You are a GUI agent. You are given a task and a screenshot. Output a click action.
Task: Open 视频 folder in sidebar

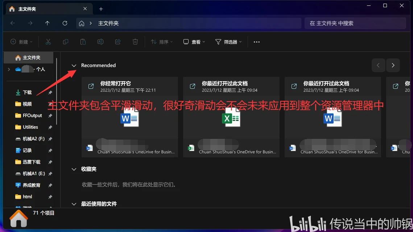[x=28, y=104]
